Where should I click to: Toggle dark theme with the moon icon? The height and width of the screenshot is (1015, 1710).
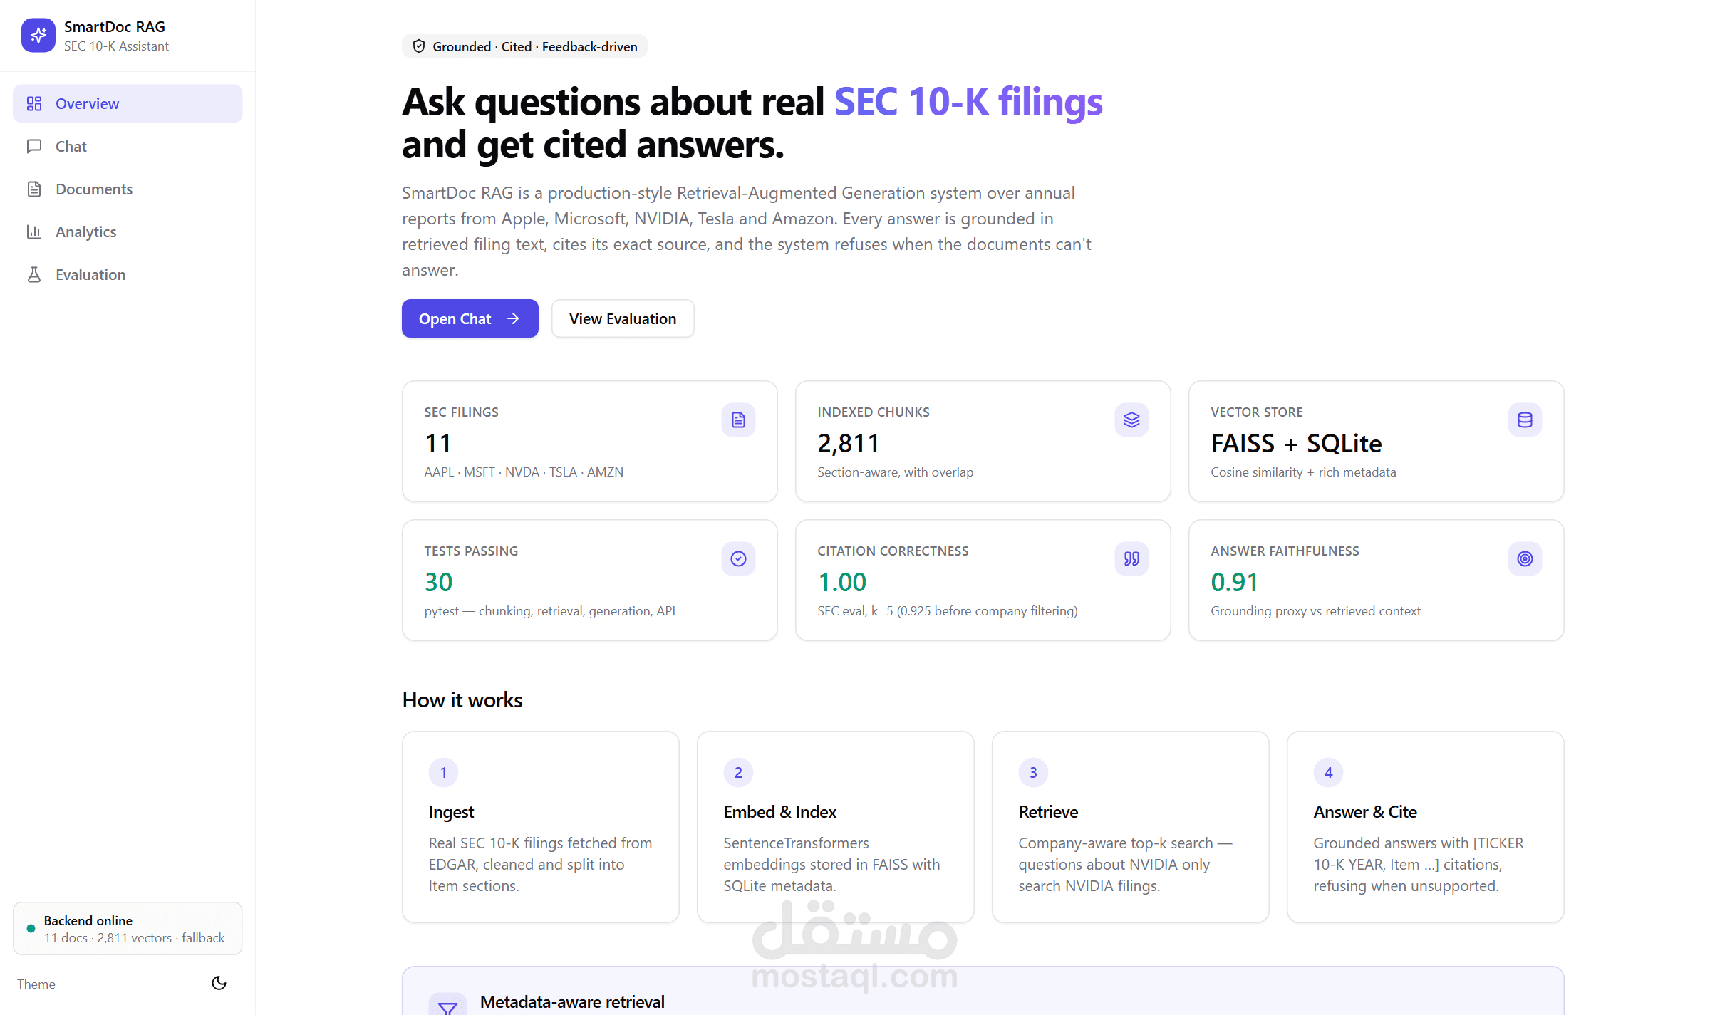click(219, 984)
